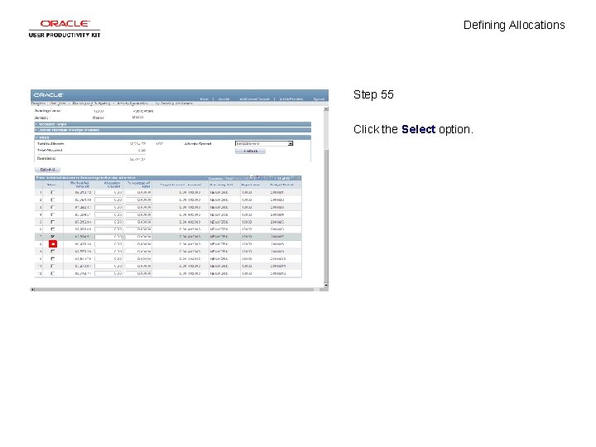This screenshot has width=596, height=447.
Task: Click the Oracle User Productivity Kit logo
Action: pos(65,29)
